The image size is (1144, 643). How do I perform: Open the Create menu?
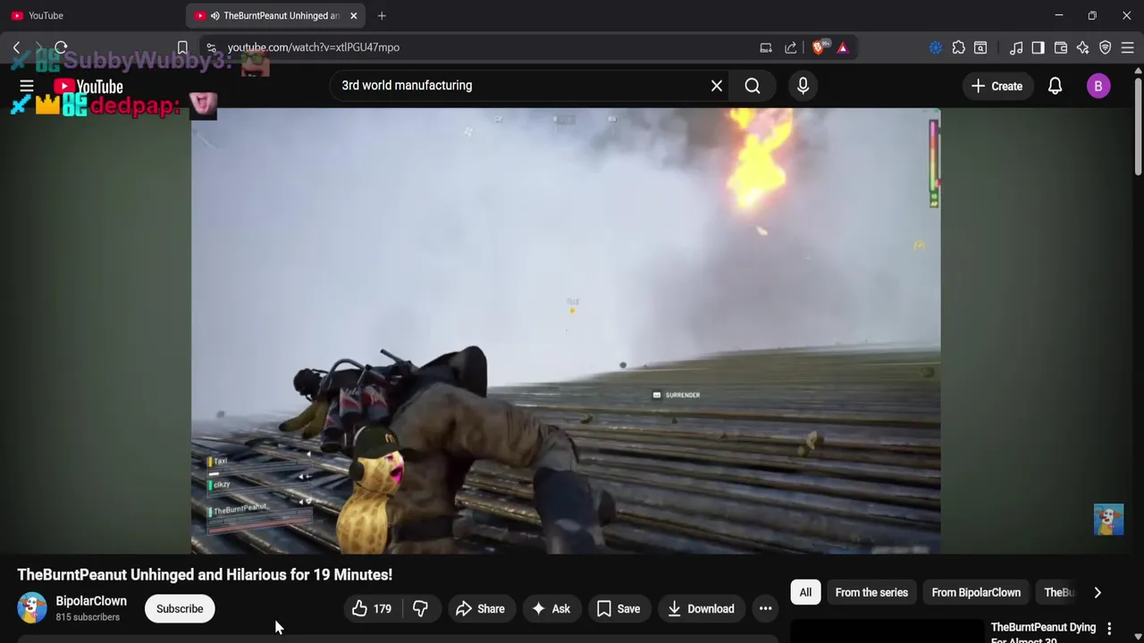997,86
